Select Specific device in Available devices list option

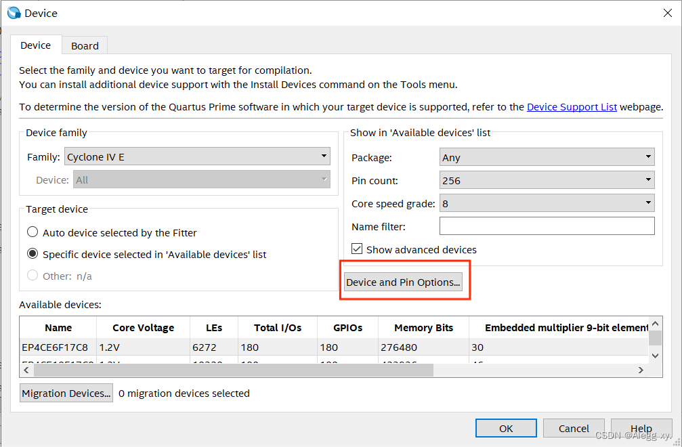33,254
